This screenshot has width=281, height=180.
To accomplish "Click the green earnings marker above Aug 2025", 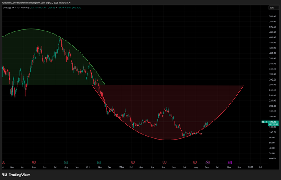I will click(x=66, y=162).
